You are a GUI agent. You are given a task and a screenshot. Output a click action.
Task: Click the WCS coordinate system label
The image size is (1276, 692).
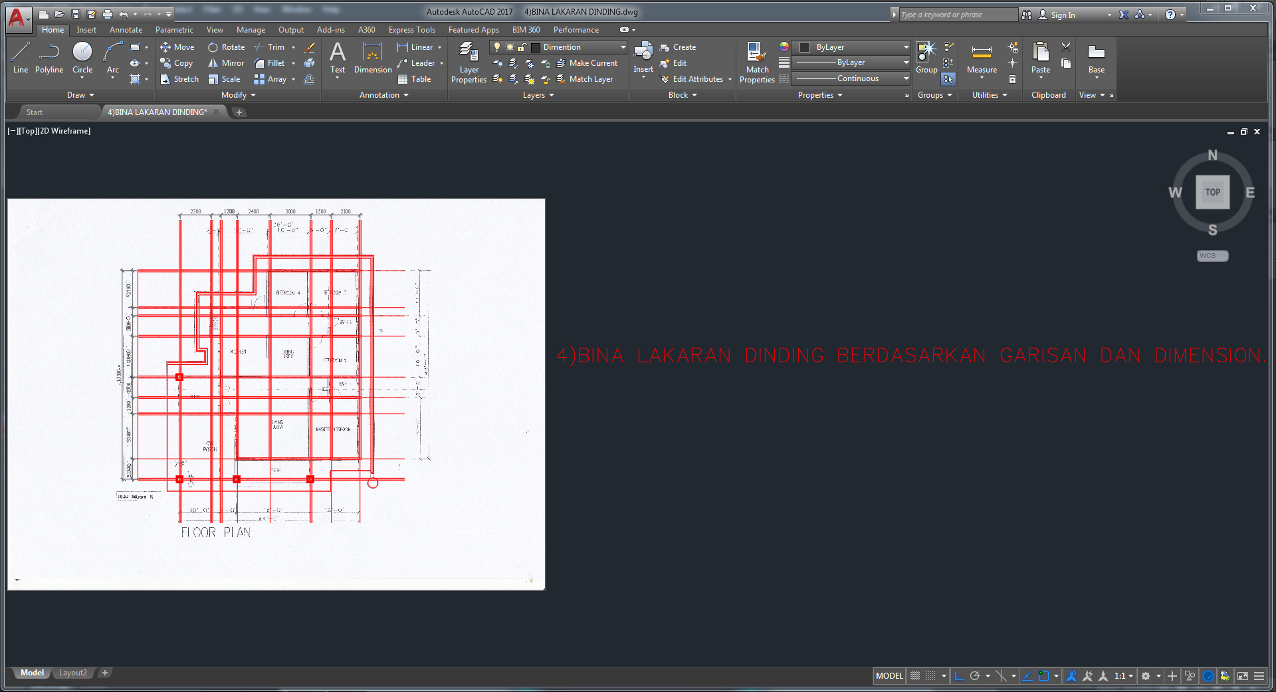1213,256
